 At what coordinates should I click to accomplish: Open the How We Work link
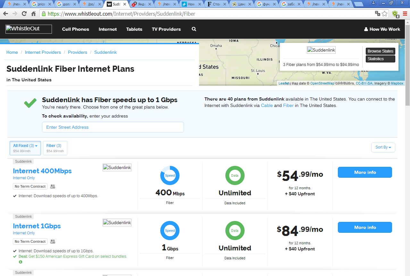382,29
